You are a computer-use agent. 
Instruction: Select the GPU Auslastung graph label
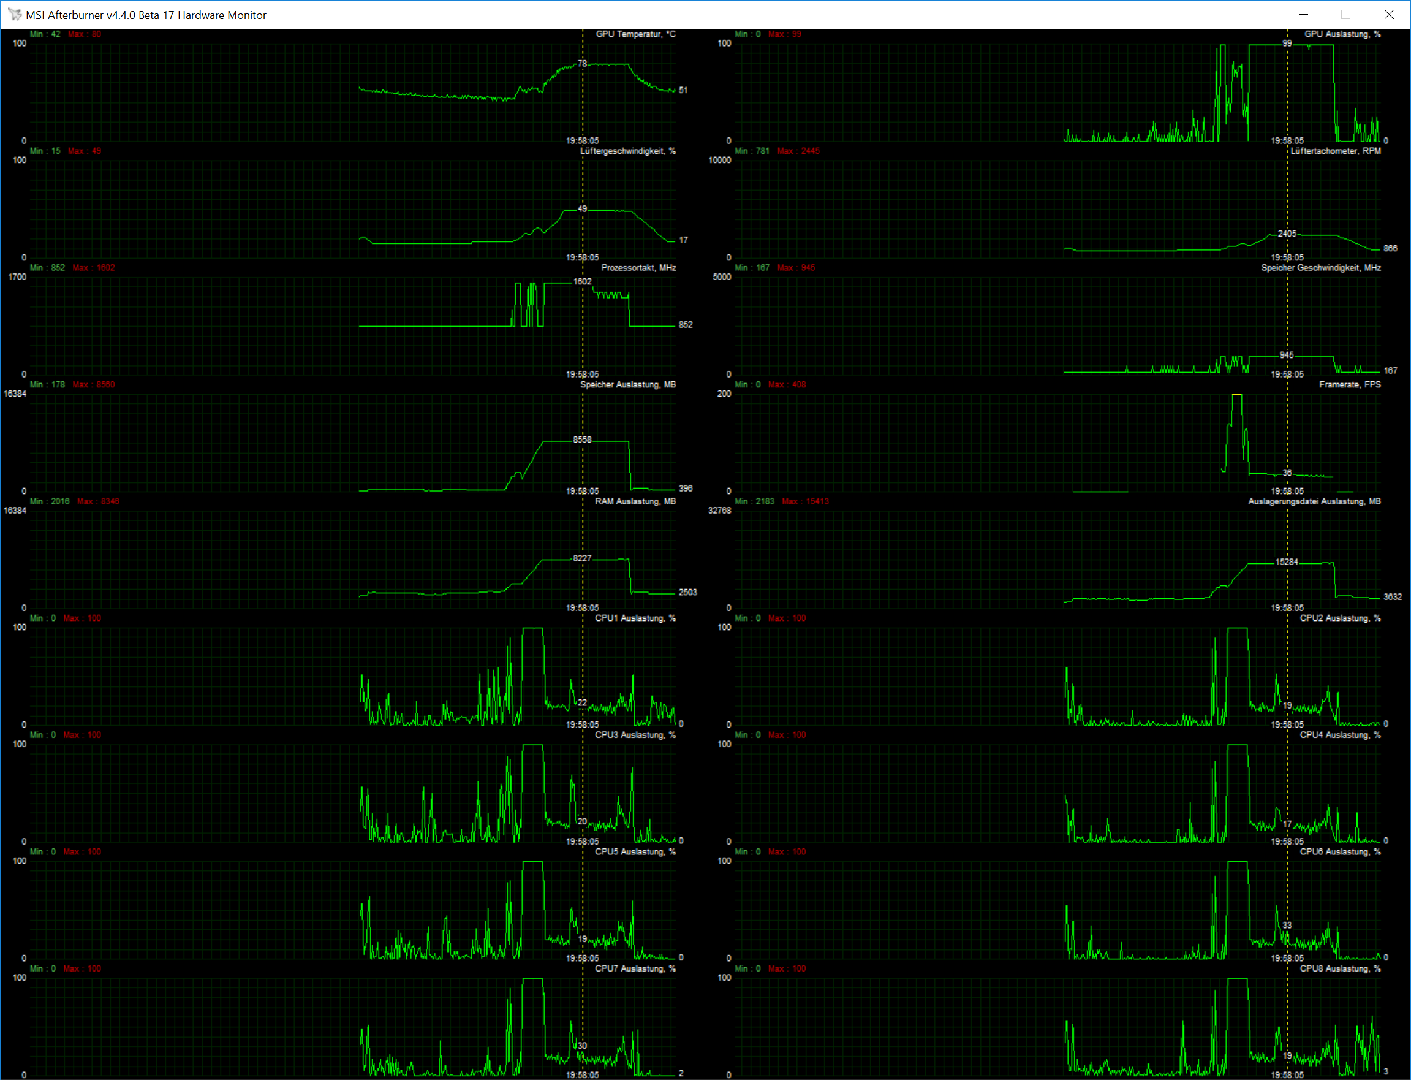tap(1342, 34)
